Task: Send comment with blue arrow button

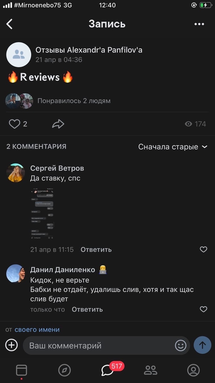Action: pyautogui.click(x=202, y=345)
